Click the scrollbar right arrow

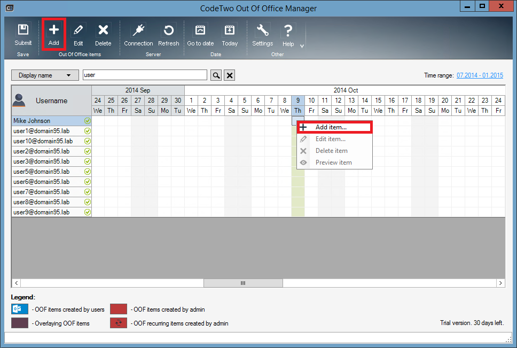pos(500,283)
